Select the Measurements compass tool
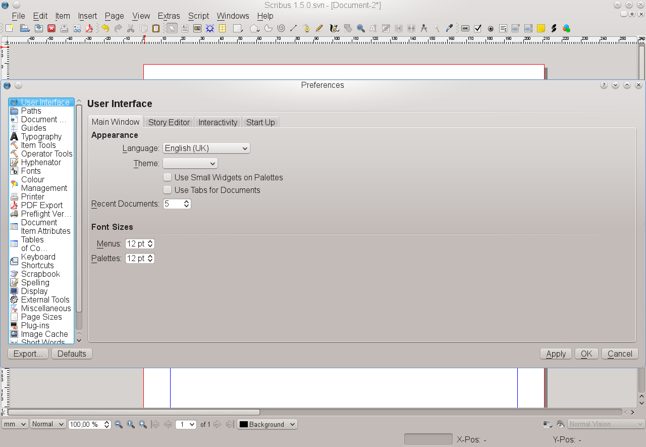Screen dimensions: 646x447 (424, 28)
